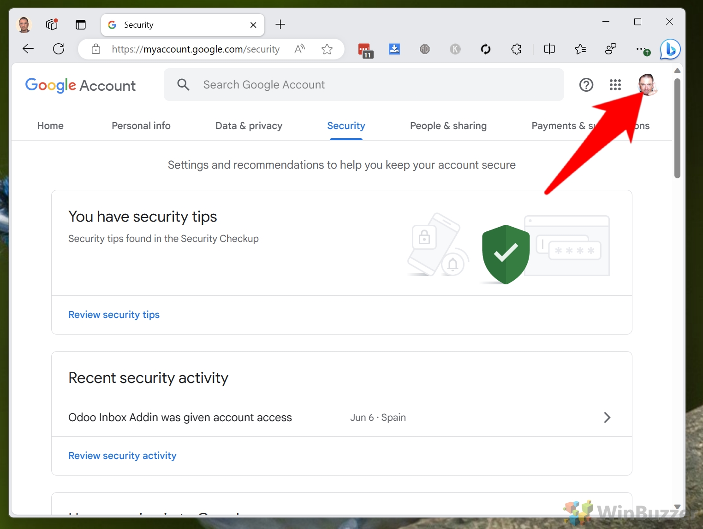This screenshot has width=703, height=529.
Task: Switch to People & sharing tab
Action: click(448, 126)
